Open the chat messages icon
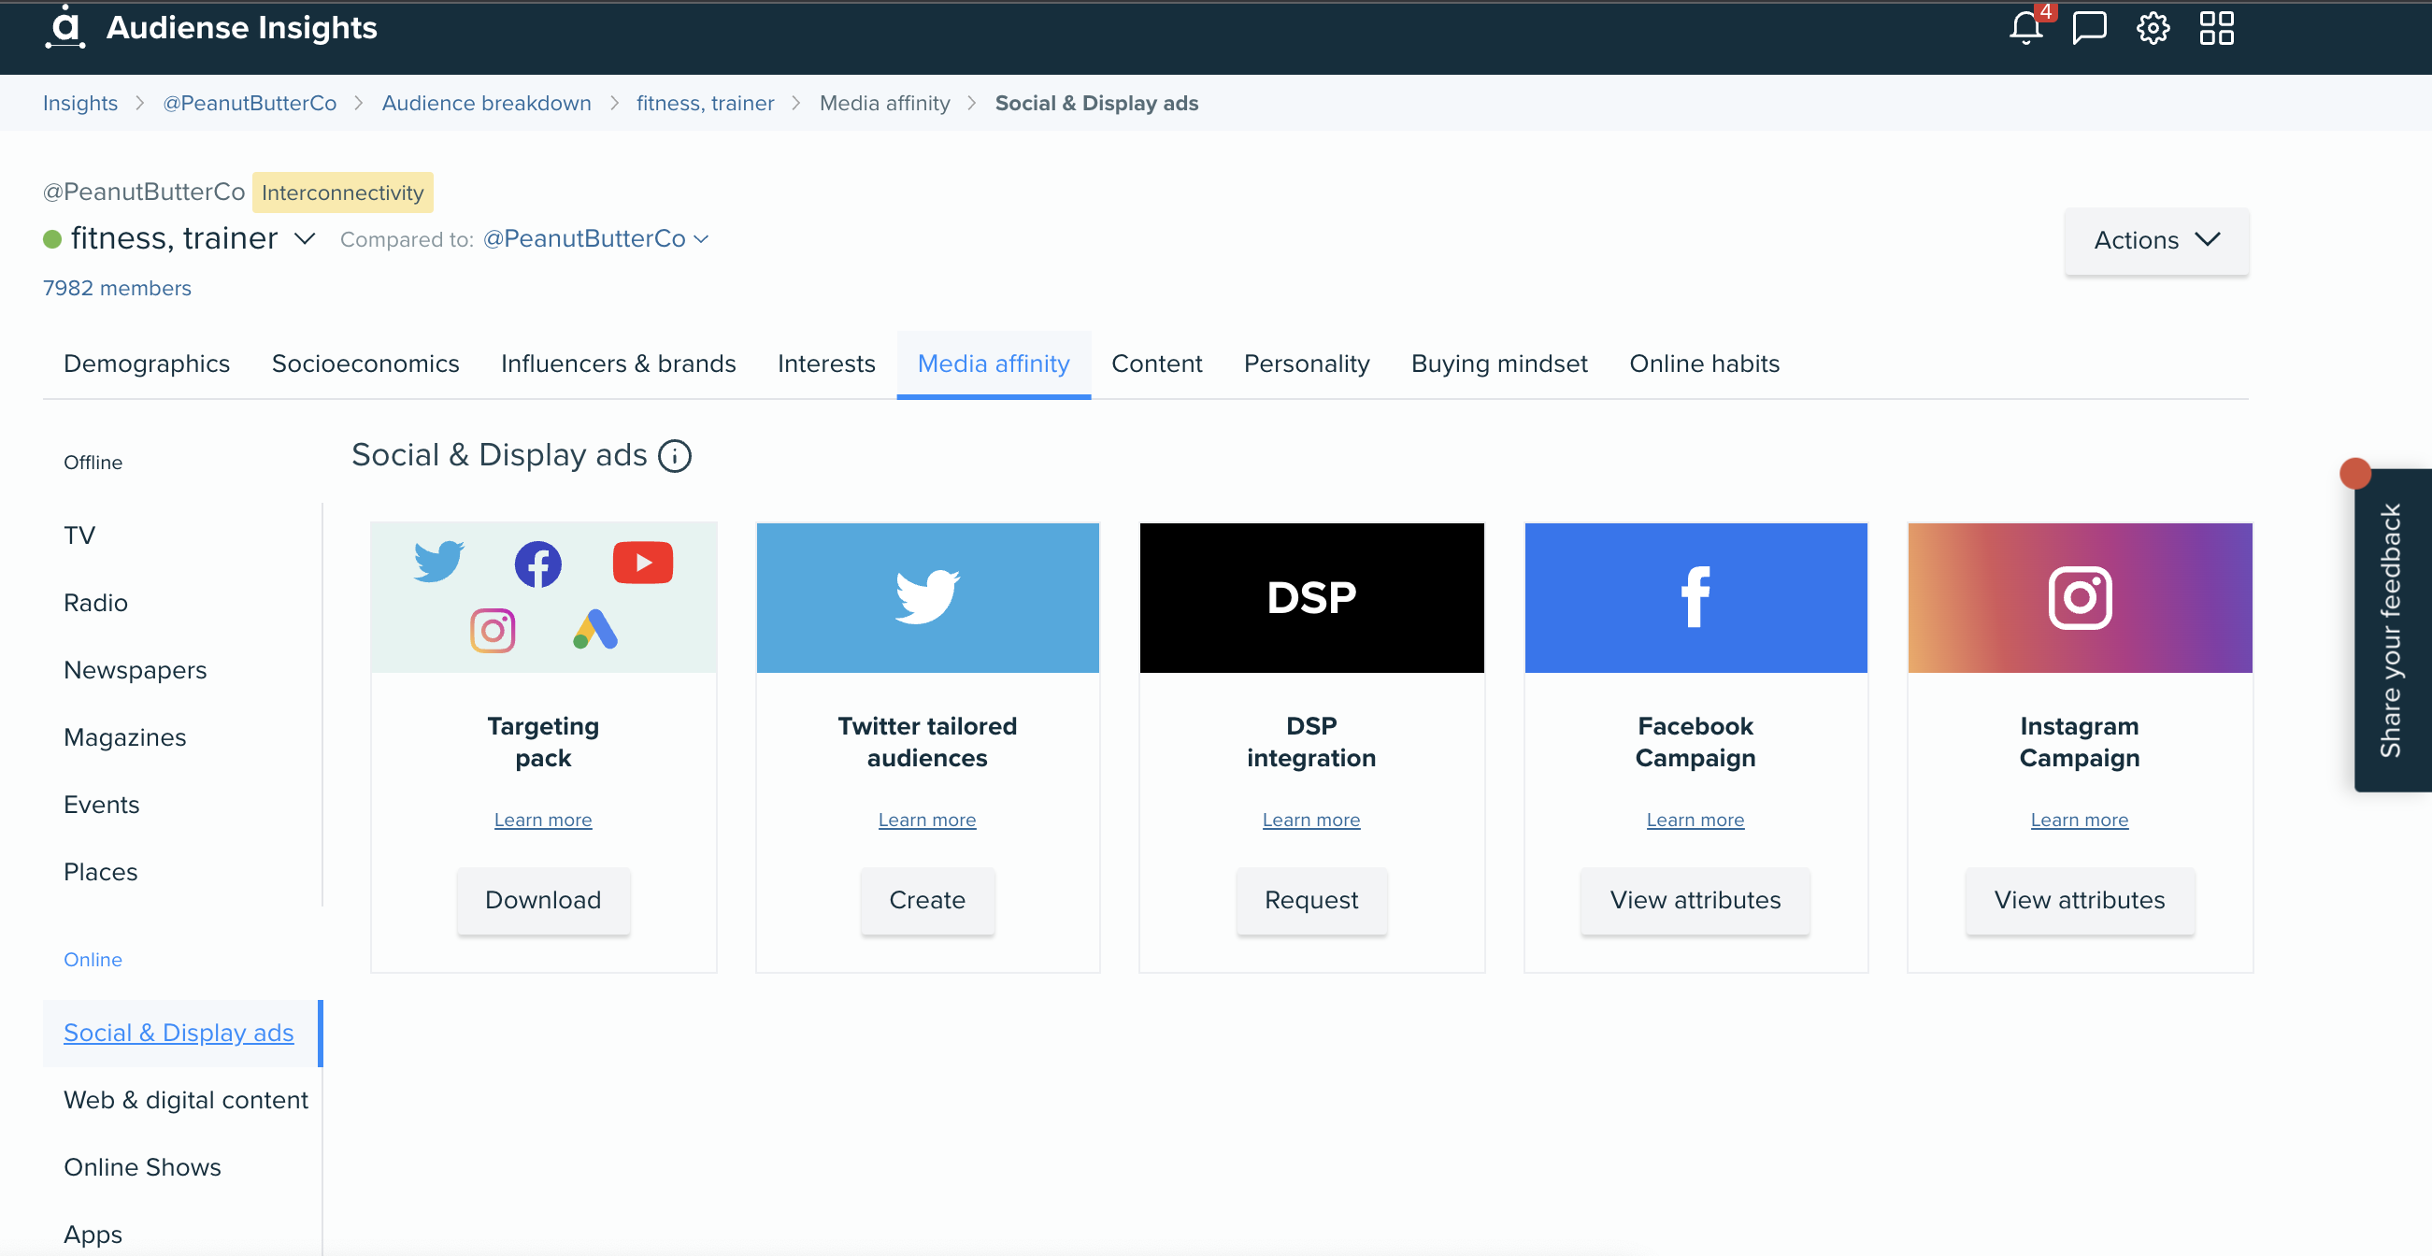This screenshot has height=1256, width=2432. (2089, 28)
